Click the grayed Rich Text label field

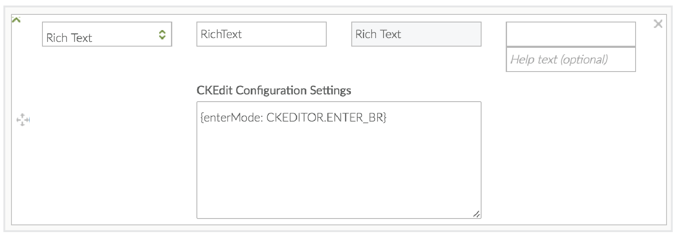(416, 34)
